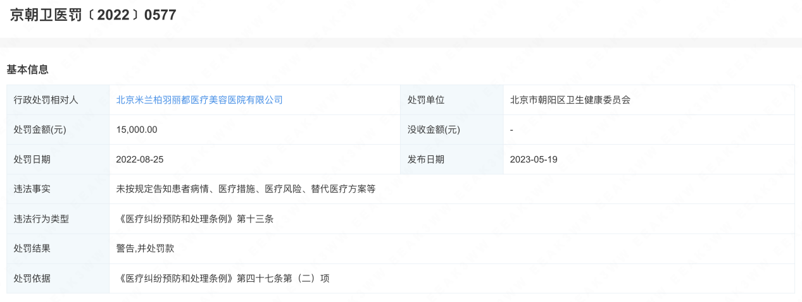The height and width of the screenshot is (302, 802).
Task: Click the 行政处罚相对人 label cell
Action: point(58,100)
